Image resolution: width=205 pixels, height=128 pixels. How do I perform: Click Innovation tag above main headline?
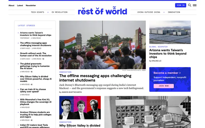click(x=65, y=72)
